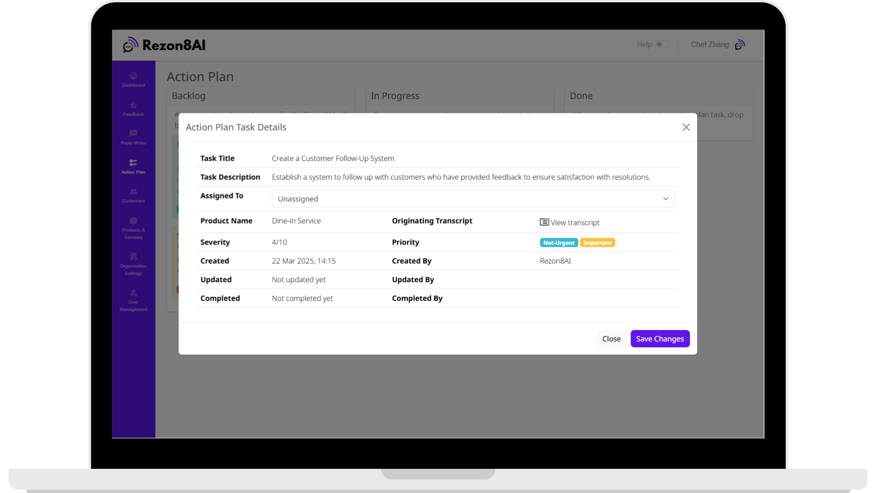876x493 pixels.
Task: Click the Backlog column header
Action: tap(188, 96)
